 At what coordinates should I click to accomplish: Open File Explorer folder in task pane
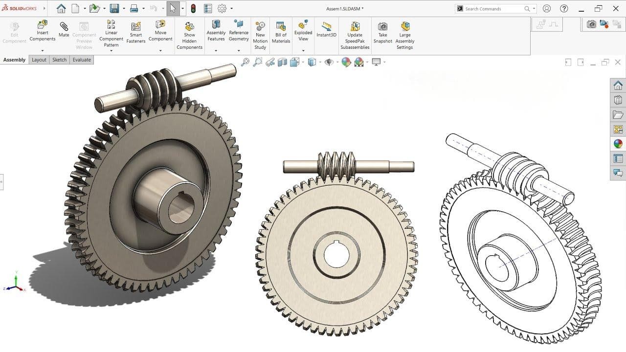coord(618,115)
